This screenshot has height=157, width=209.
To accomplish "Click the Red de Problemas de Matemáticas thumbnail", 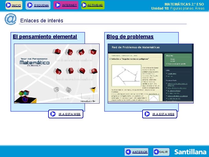I will point(151,74).
